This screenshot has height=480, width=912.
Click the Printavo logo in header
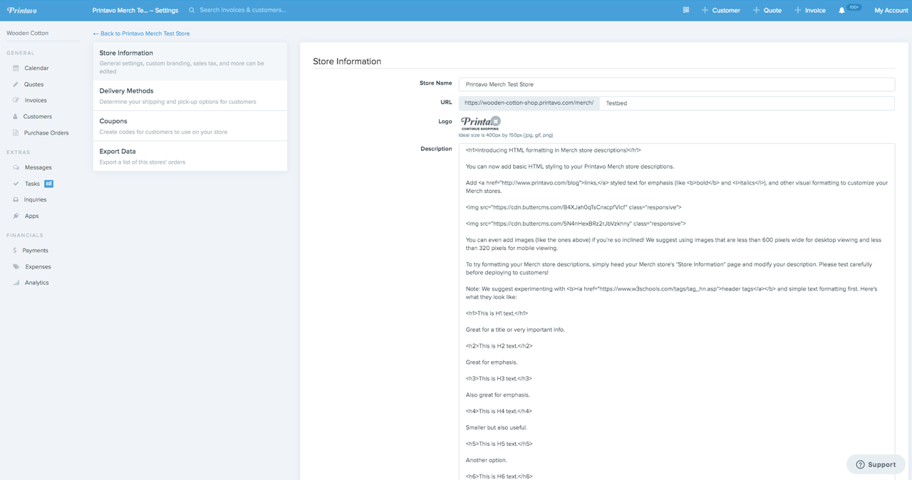click(x=22, y=11)
